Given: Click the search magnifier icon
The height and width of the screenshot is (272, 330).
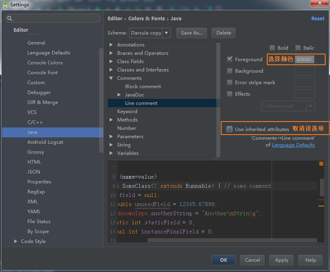Looking at the screenshot, I should pyautogui.click(x=10, y=18).
